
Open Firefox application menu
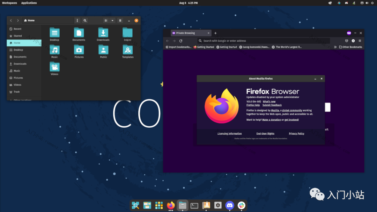coord(360,41)
